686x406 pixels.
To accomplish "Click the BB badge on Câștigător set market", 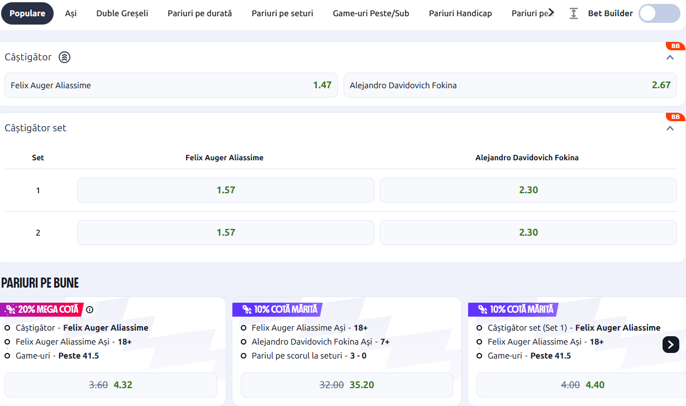I will [675, 117].
